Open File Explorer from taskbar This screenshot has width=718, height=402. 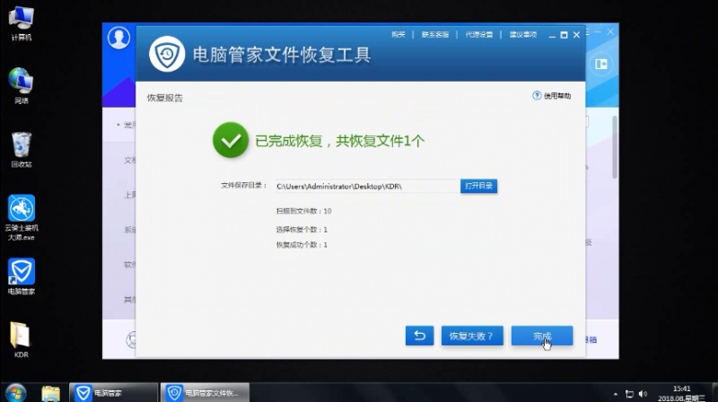(50, 393)
